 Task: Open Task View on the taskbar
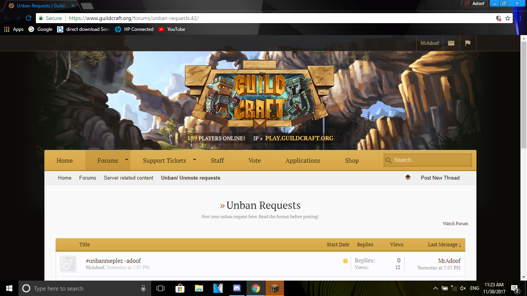(x=160, y=288)
